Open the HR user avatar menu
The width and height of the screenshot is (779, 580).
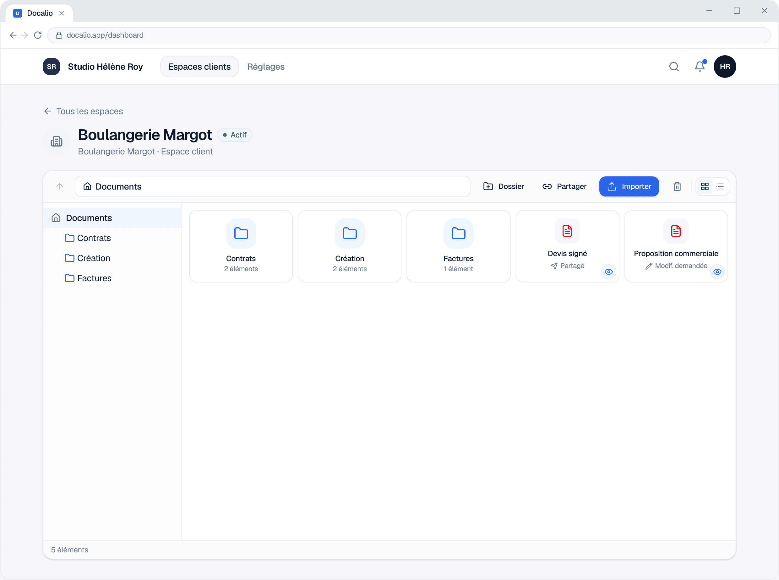point(725,67)
